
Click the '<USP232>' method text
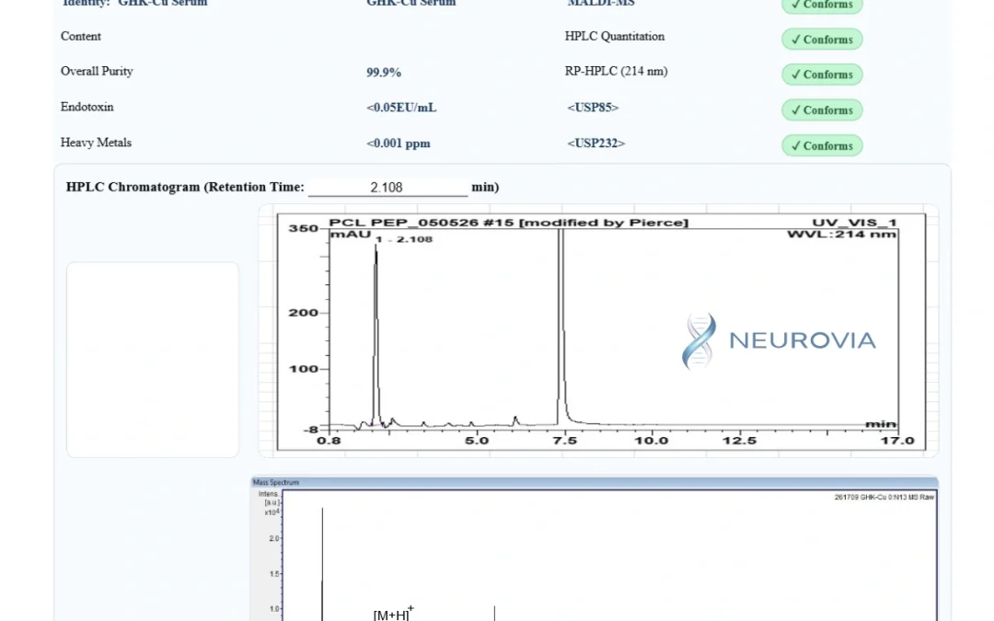coord(595,143)
